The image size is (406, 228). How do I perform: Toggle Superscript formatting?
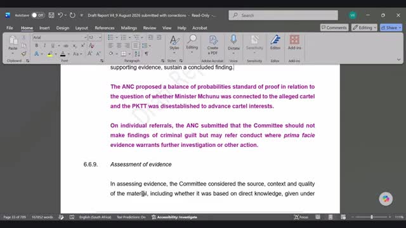(x=83, y=46)
